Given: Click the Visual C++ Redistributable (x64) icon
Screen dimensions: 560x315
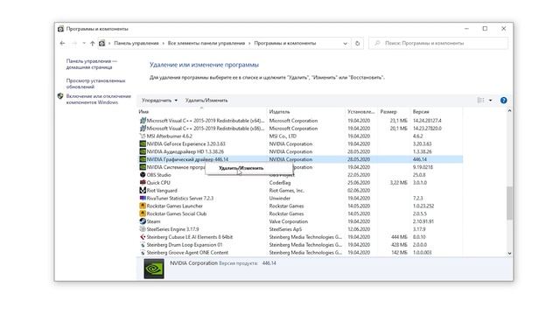Looking at the screenshot, I should pos(143,121).
